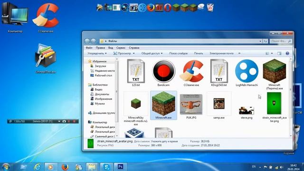Open the Сервис menu
This screenshot has width=304, height=171.
[x=121, y=47]
